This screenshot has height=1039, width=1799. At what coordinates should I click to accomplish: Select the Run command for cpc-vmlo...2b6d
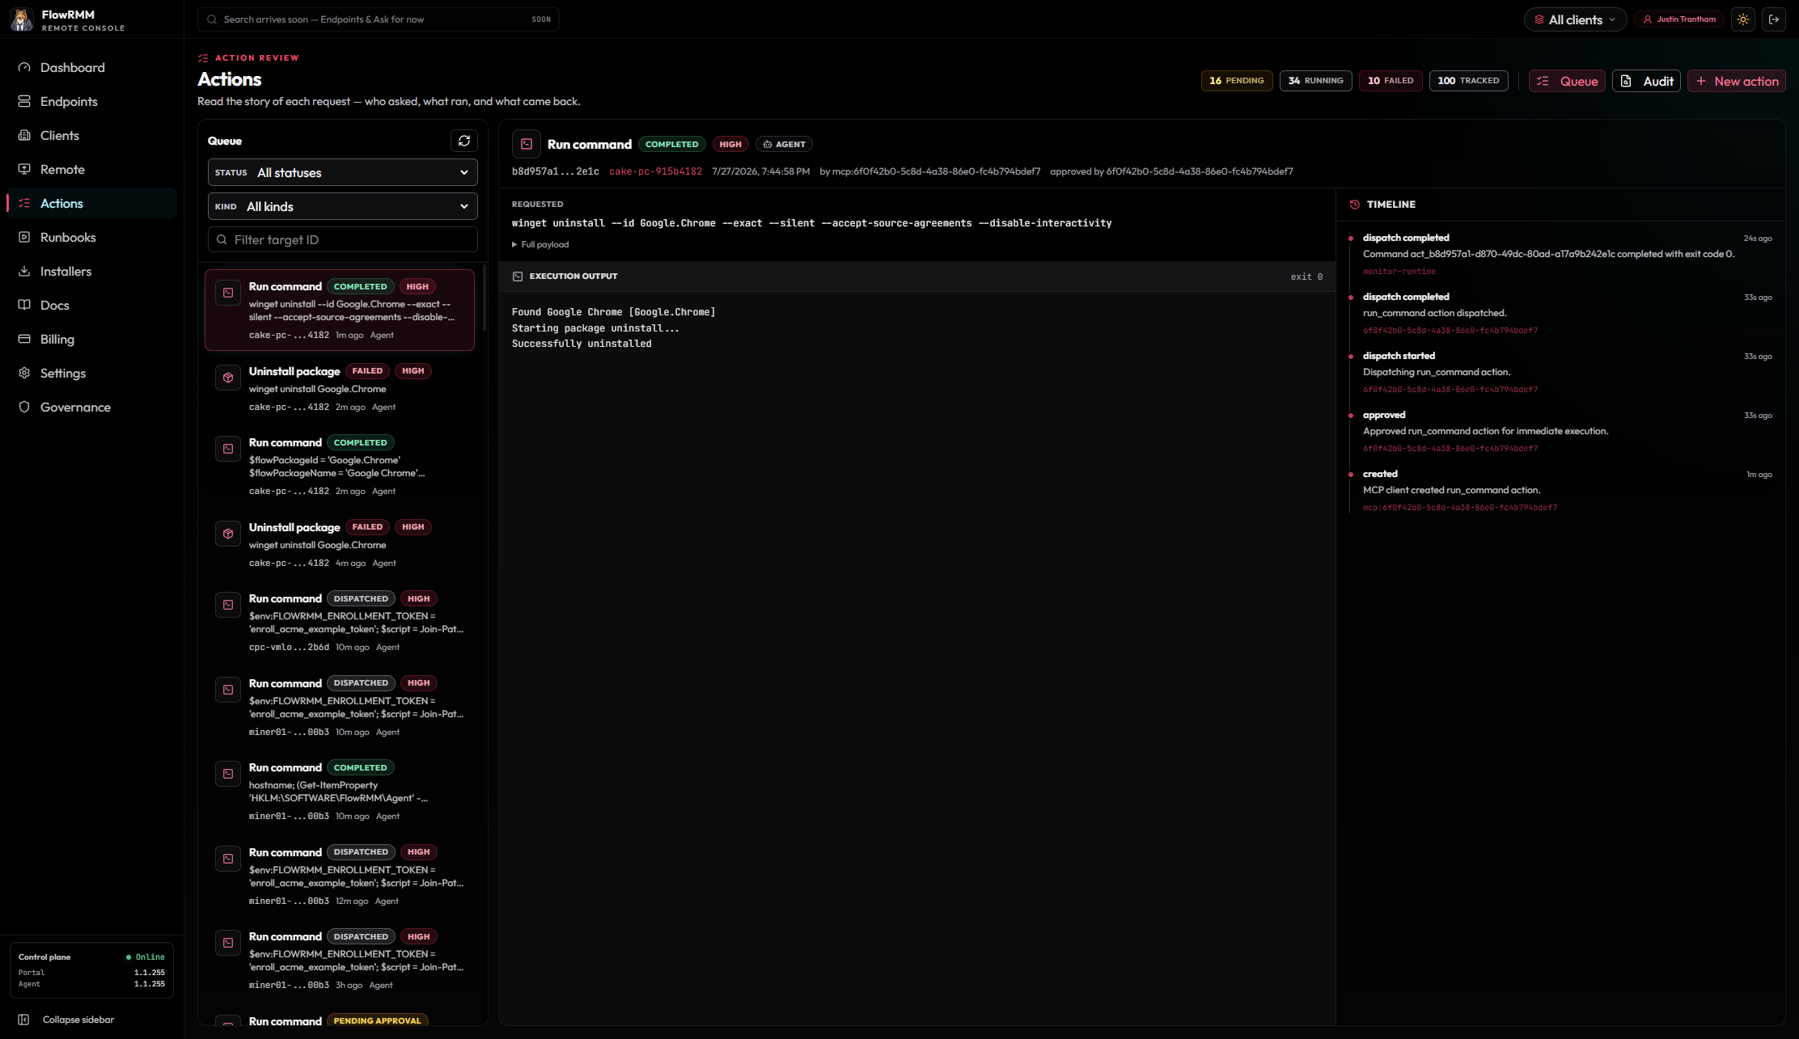click(340, 623)
